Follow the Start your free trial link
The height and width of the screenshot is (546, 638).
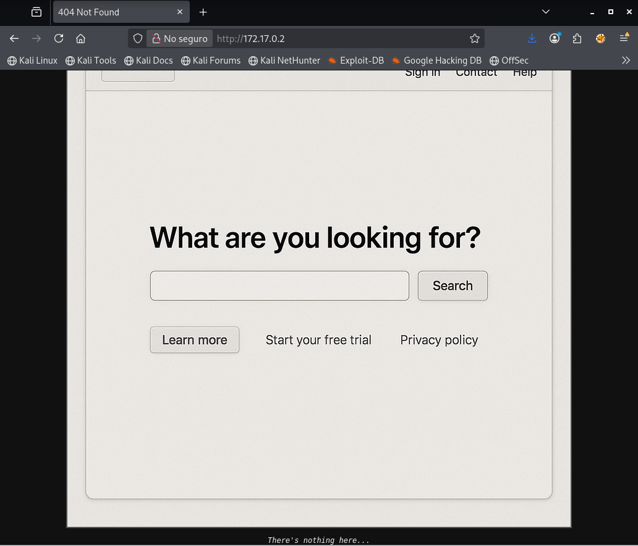(318, 340)
